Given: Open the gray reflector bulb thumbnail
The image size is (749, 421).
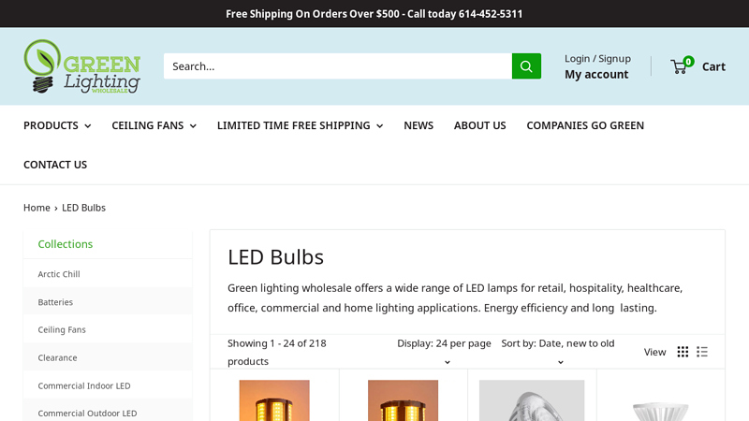Looking at the screenshot, I should pyautogui.click(x=532, y=400).
